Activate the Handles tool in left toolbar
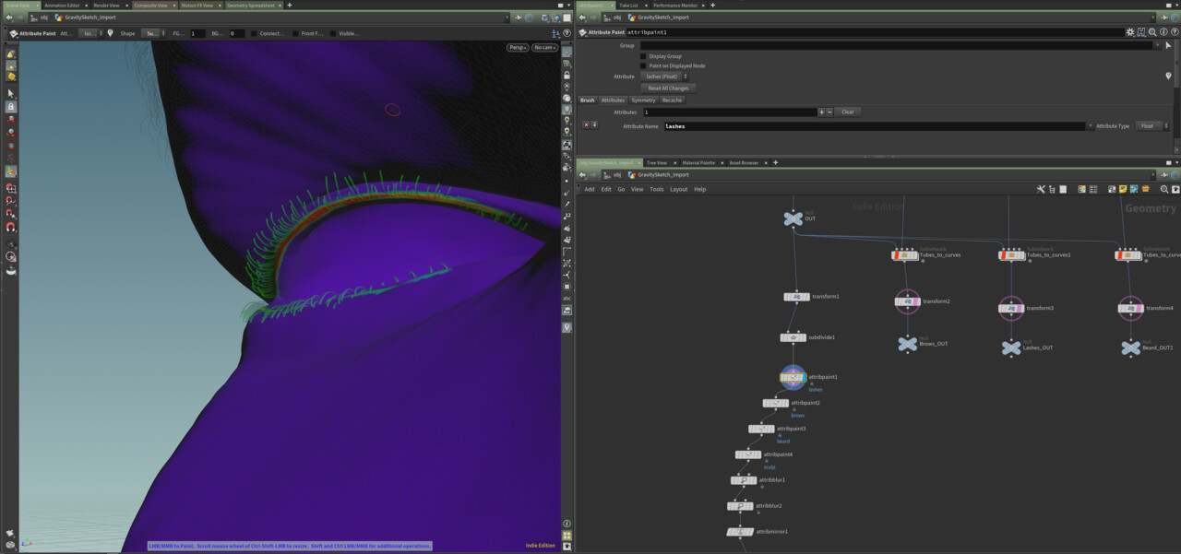The image size is (1181, 554). [x=11, y=171]
